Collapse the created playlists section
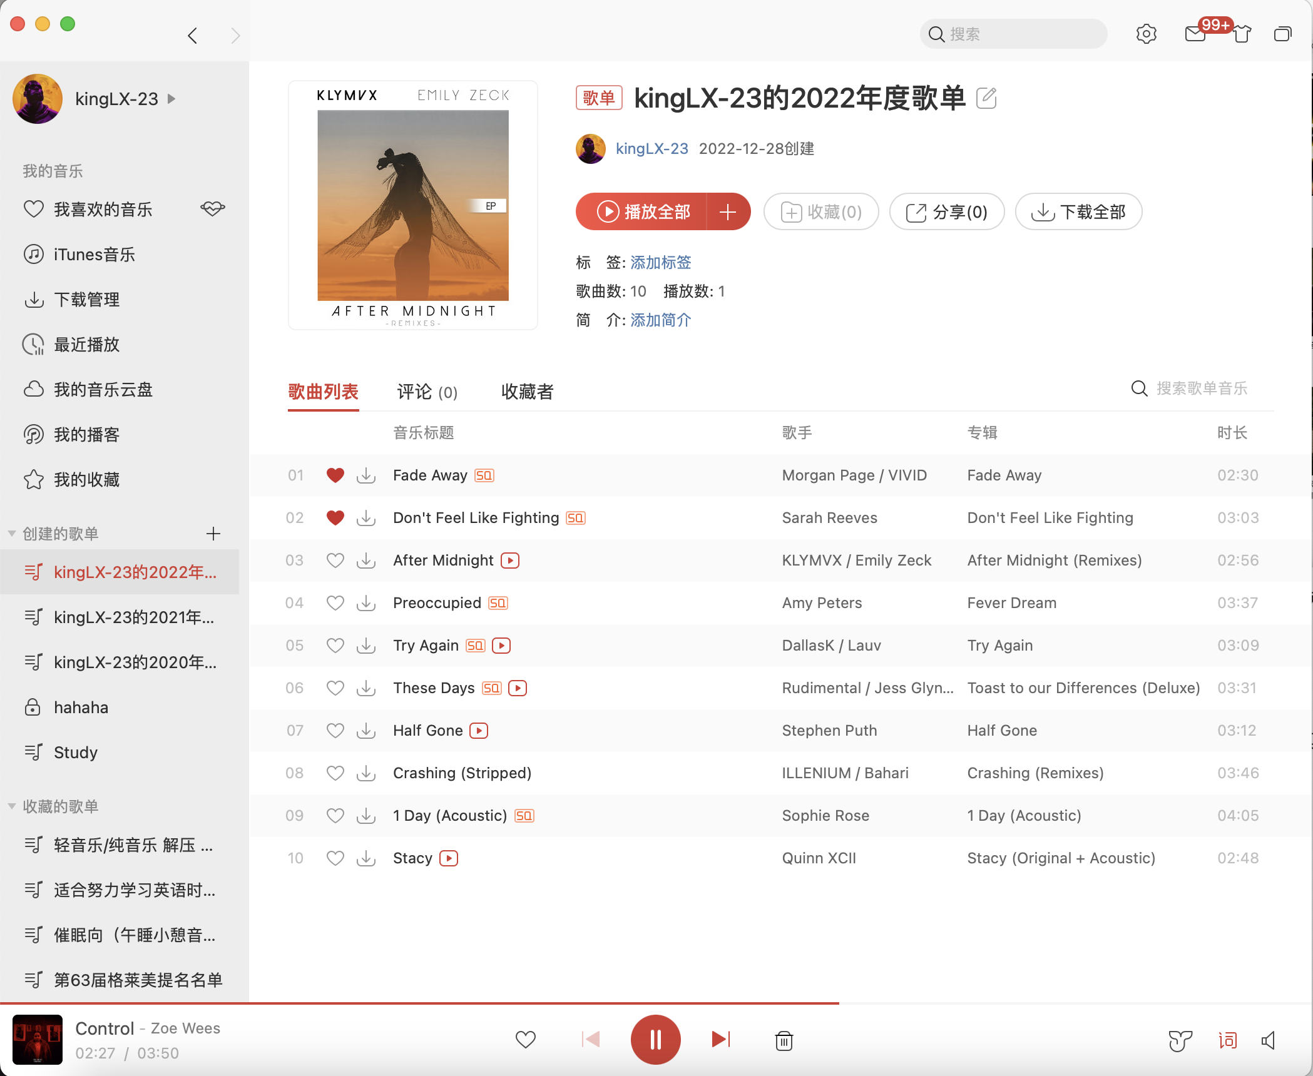The image size is (1313, 1076). click(12, 534)
